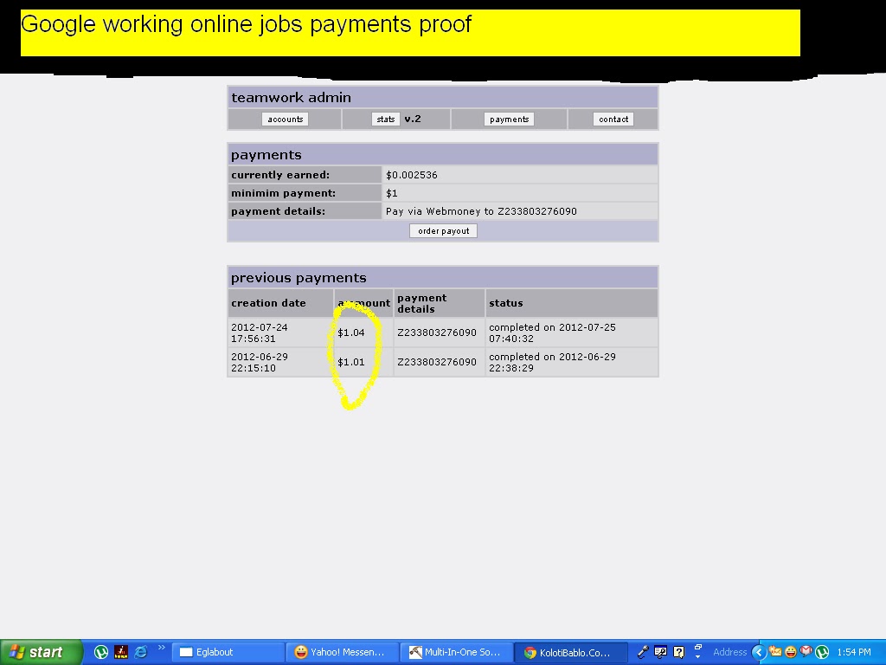Switch to Yahoo! Messenger taskbar window
Screen dimensions: 886x665
tap(342, 652)
